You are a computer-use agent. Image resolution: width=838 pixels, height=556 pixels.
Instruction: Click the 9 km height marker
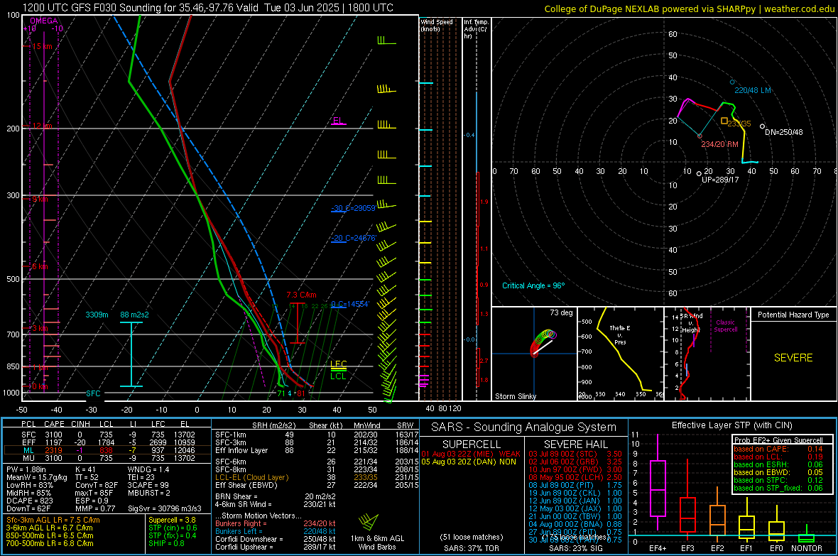pyautogui.click(x=40, y=200)
